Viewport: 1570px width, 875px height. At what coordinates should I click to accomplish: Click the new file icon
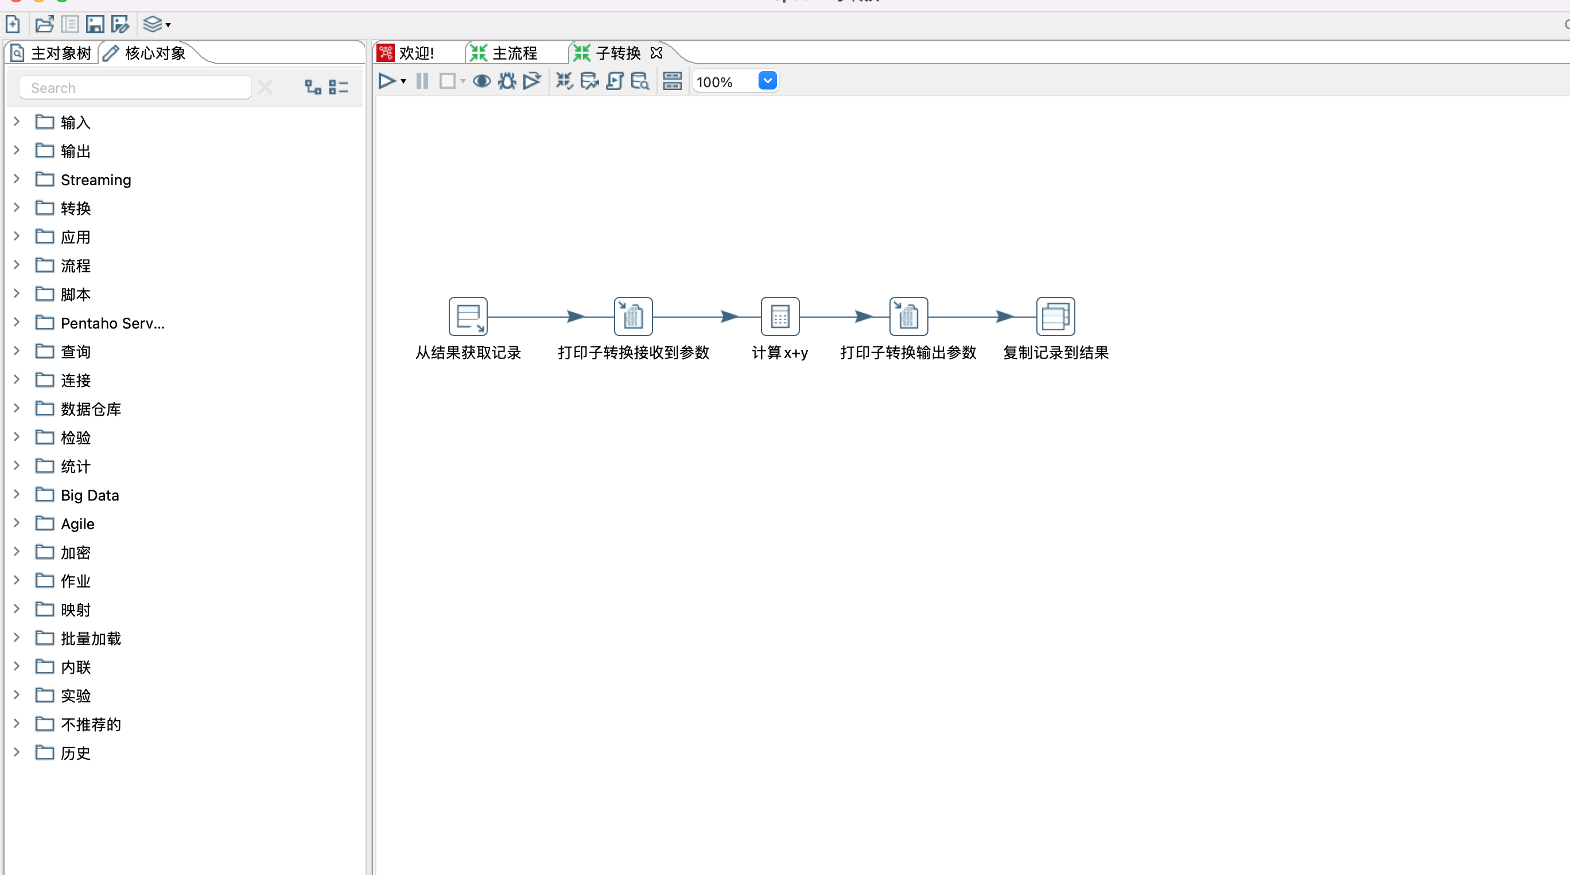coord(13,24)
